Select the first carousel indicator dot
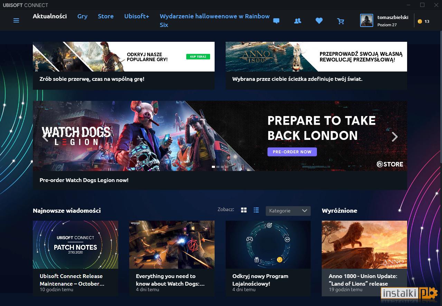The image size is (442, 306). tap(213, 167)
